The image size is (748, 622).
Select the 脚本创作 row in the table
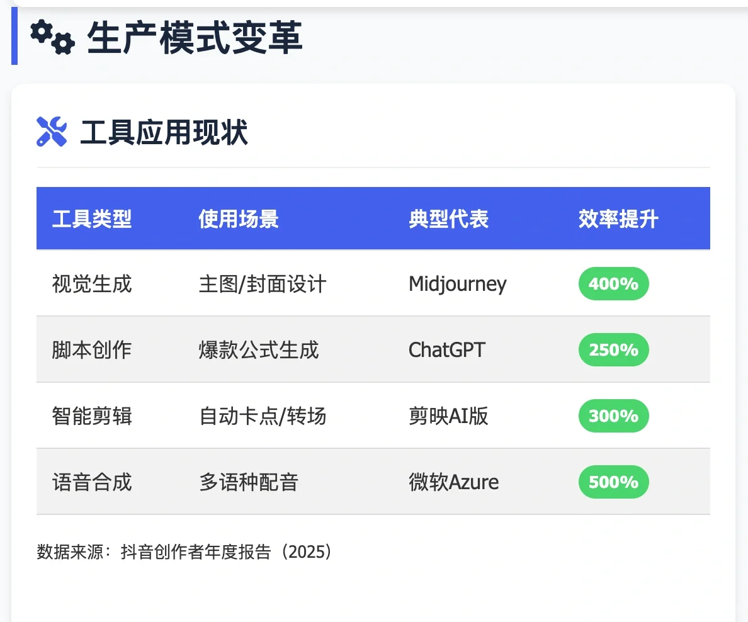[91, 350]
